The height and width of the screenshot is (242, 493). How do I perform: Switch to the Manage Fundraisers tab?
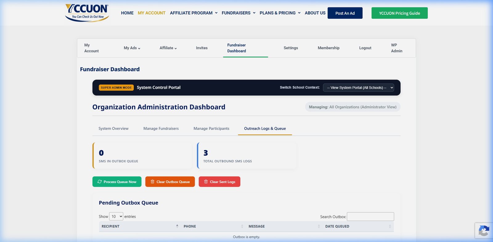[161, 128]
